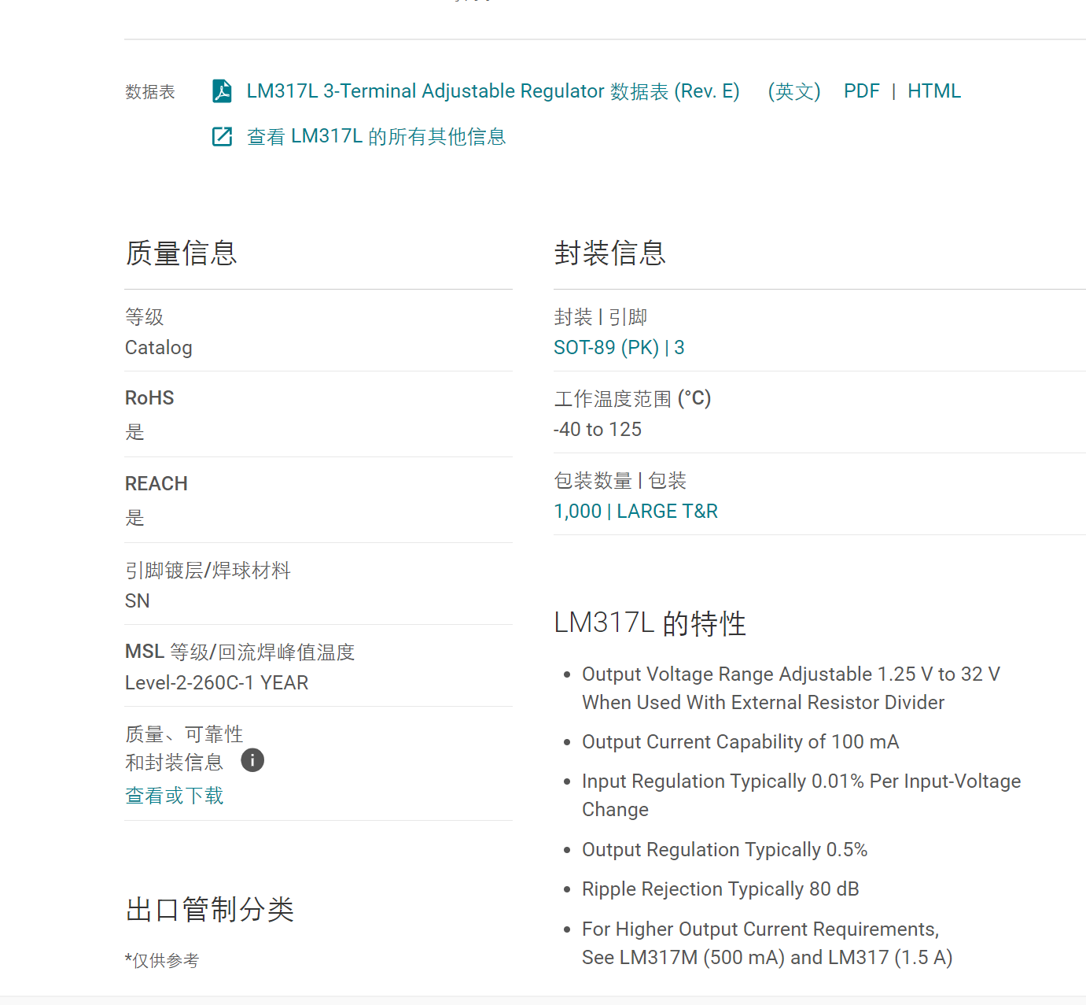Click the 质量信息 section heading
This screenshot has width=1086, height=1005.
[x=182, y=253]
